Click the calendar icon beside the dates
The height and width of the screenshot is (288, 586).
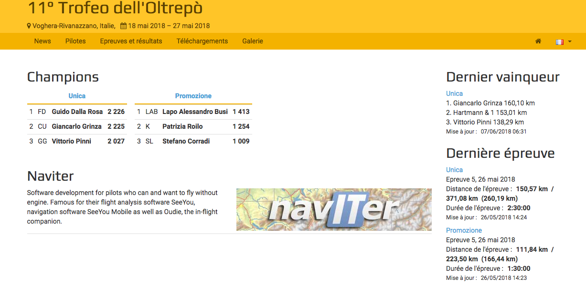pyautogui.click(x=123, y=26)
